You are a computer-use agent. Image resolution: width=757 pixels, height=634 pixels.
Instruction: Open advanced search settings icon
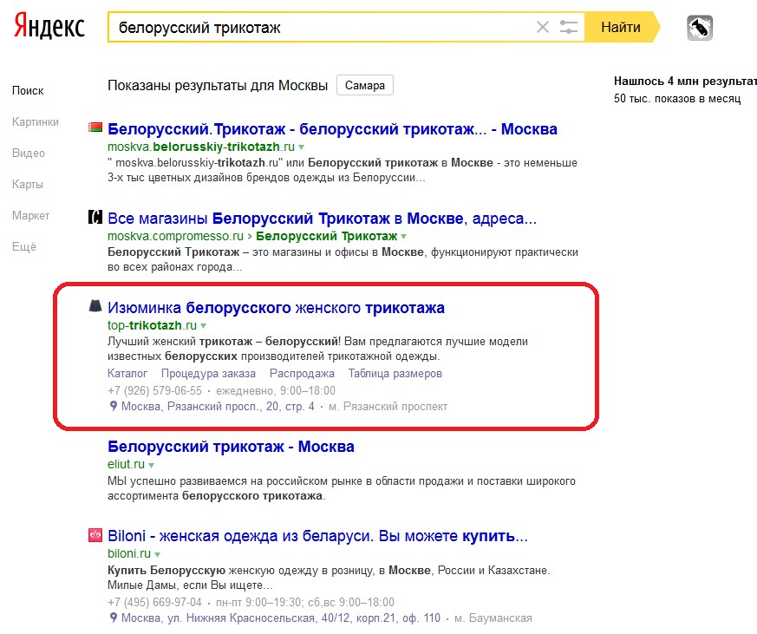(569, 28)
